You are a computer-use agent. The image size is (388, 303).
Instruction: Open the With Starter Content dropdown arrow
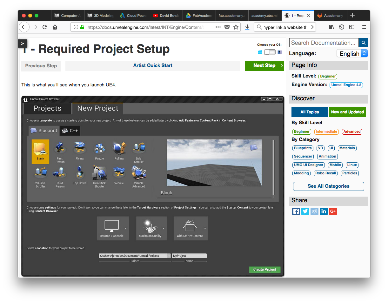(205, 228)
